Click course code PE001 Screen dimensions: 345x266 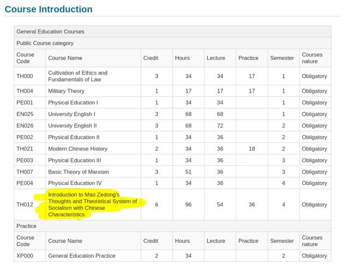25,102
